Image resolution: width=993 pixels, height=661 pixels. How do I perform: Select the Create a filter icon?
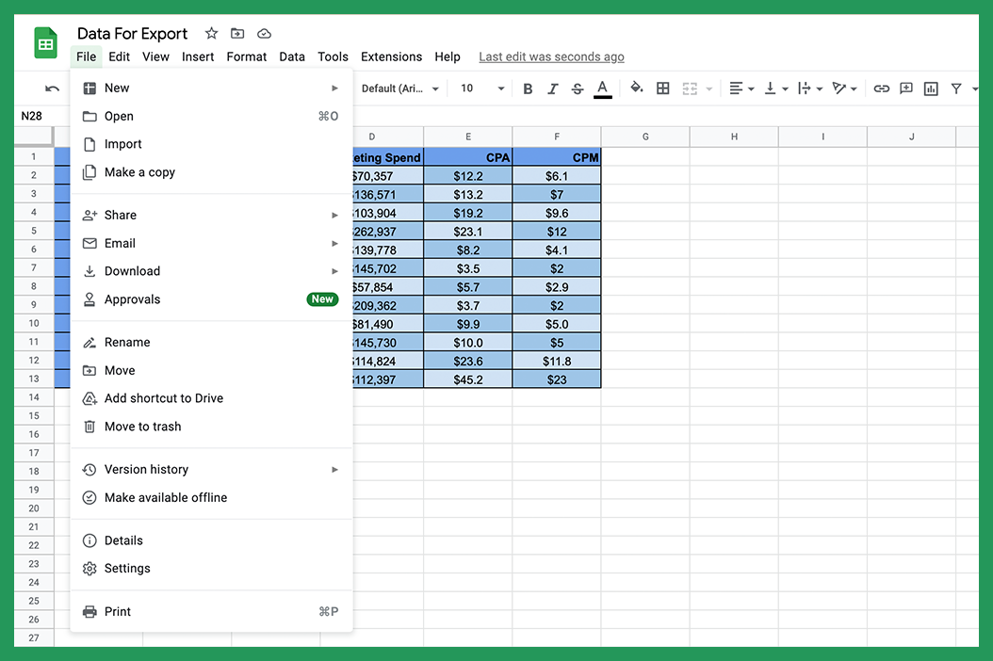point(955,88)
